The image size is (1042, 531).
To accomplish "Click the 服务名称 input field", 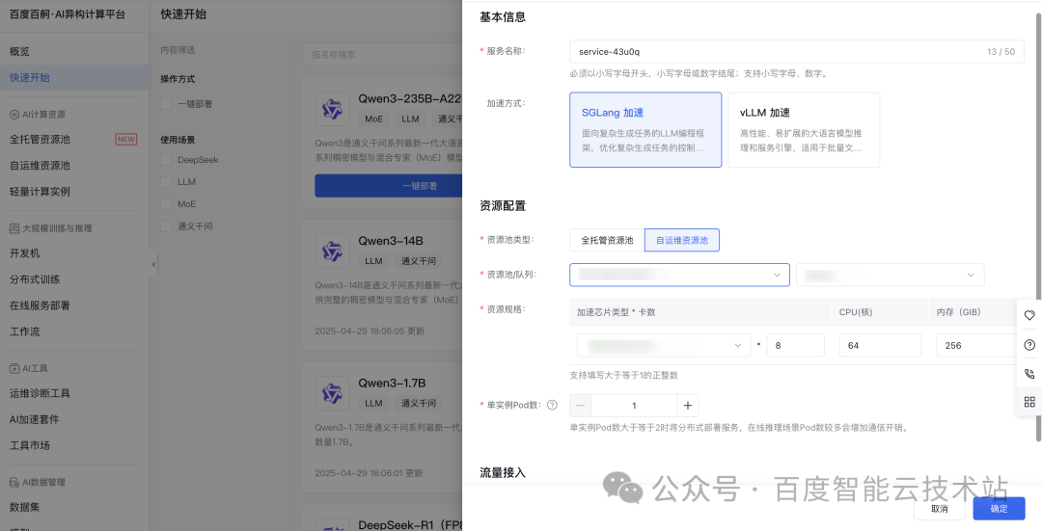I will (797, 52).
